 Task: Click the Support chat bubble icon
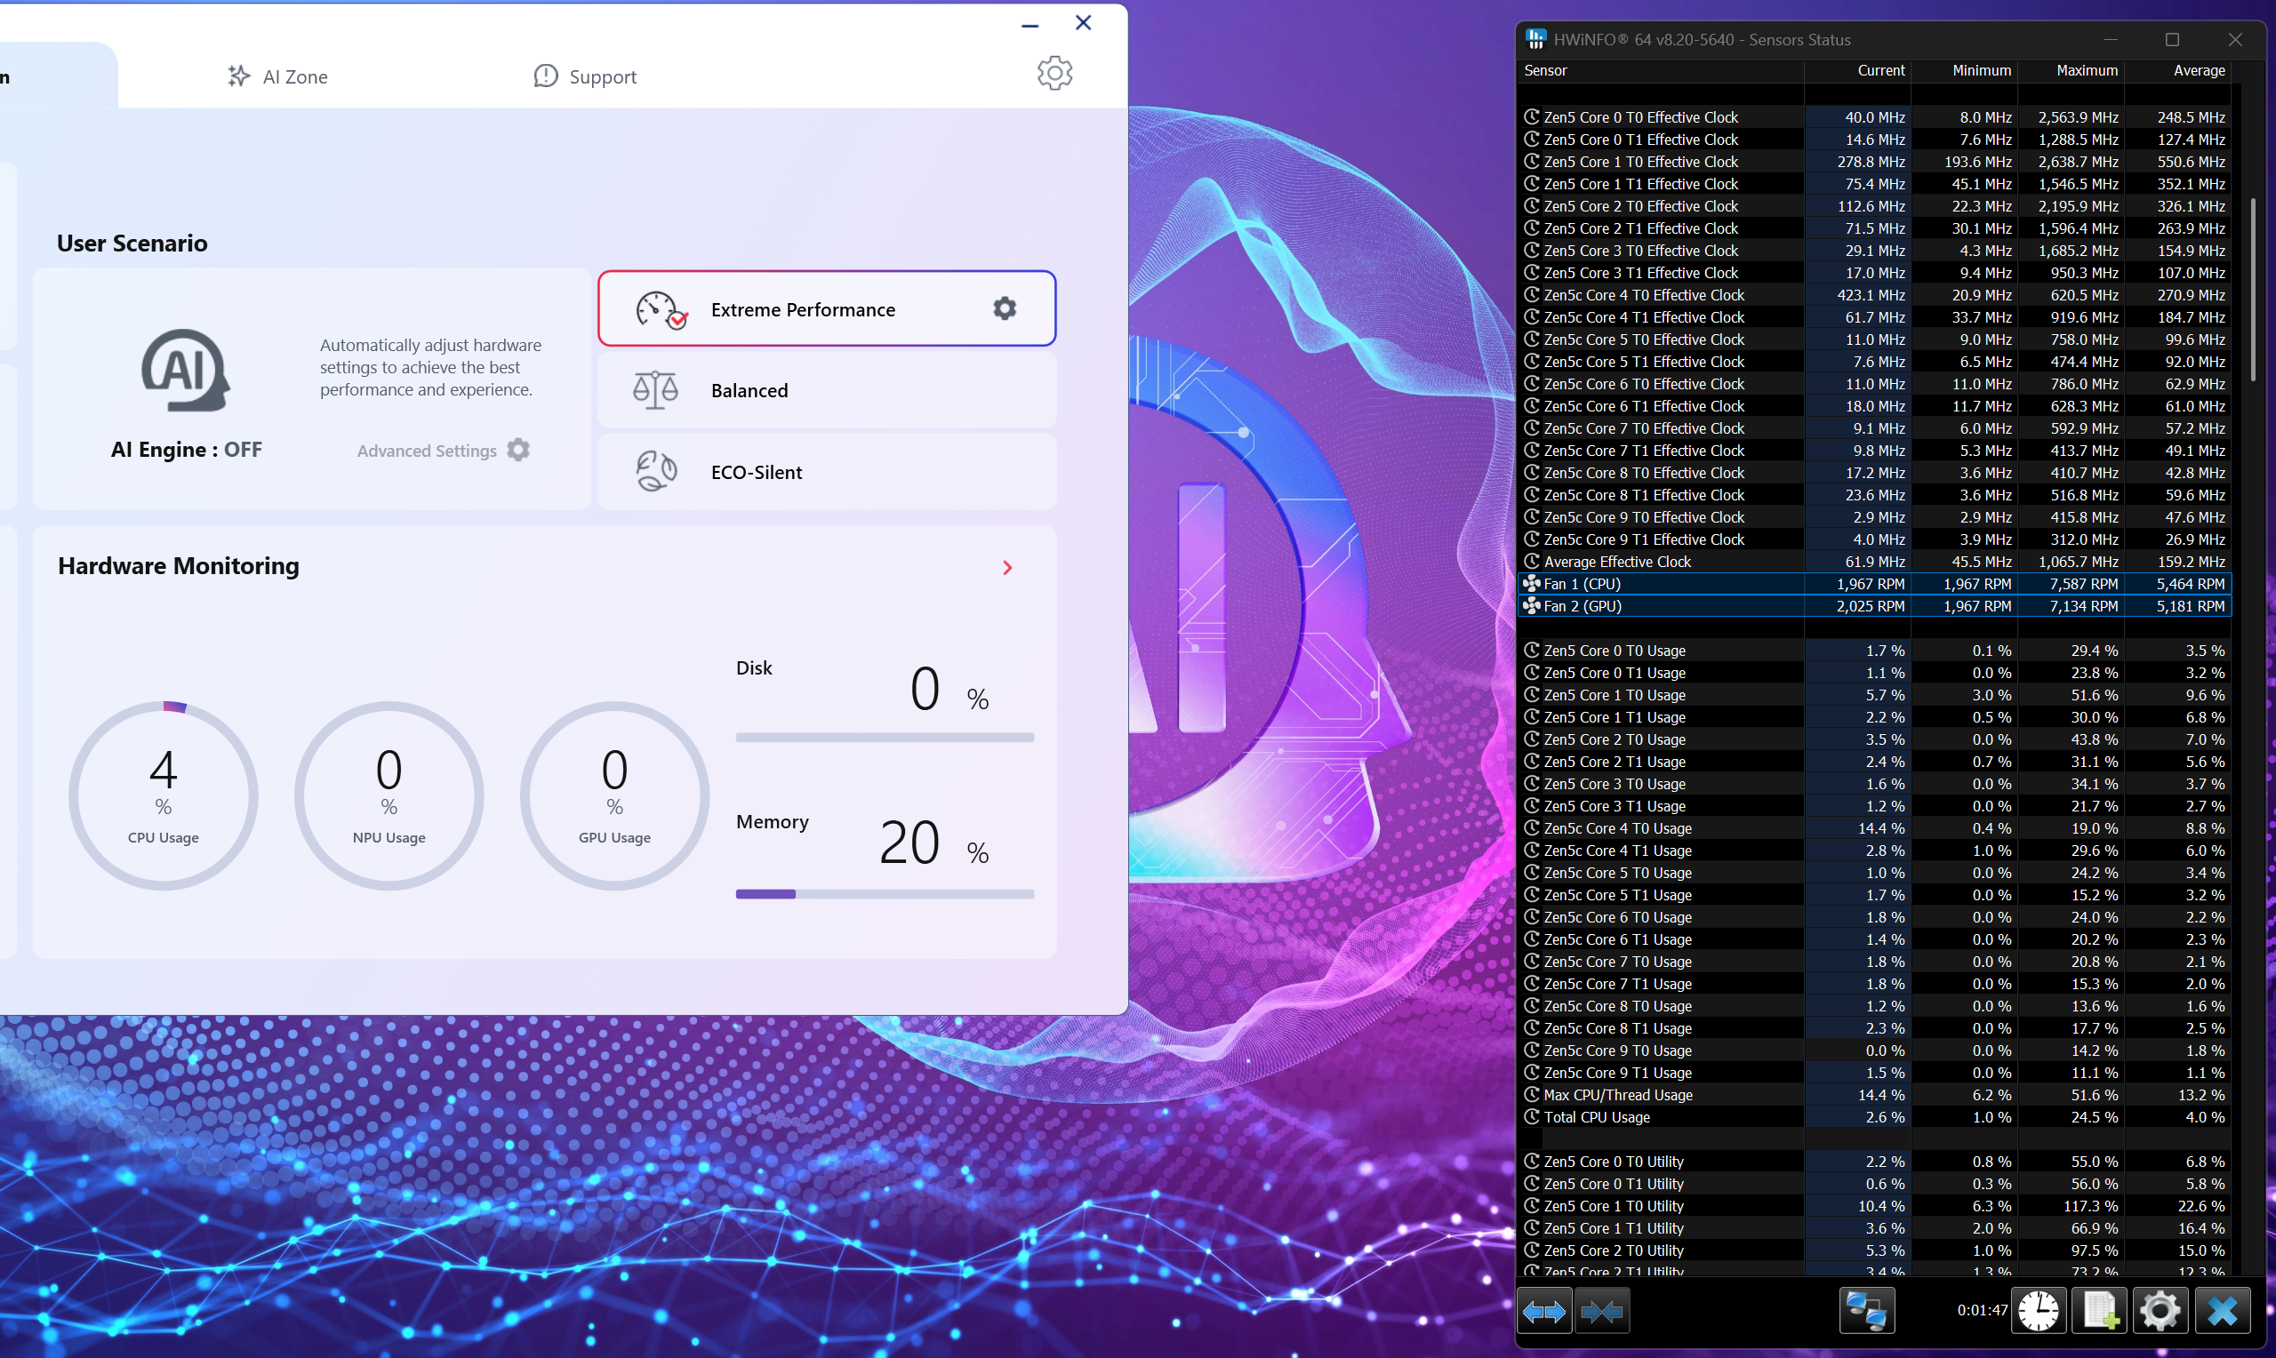pos(545,76)
